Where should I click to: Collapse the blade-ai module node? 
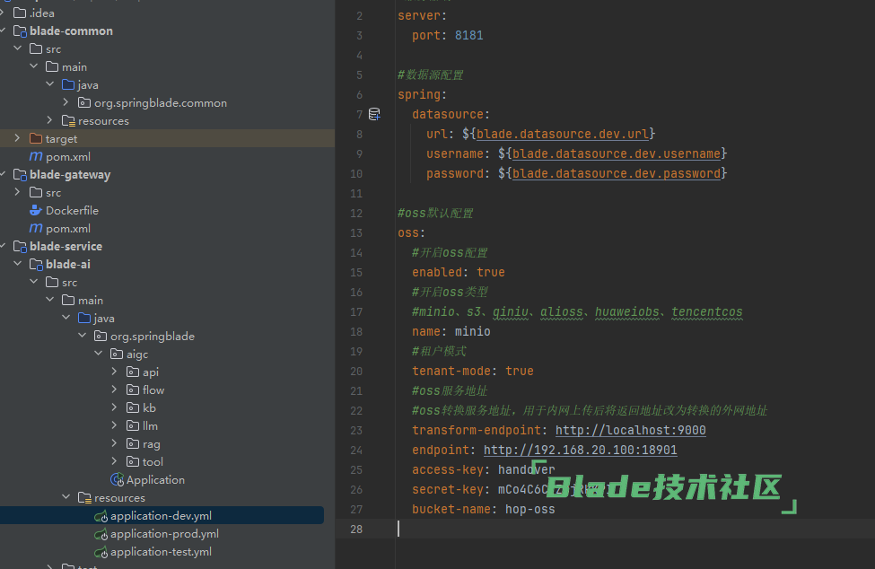18,264
